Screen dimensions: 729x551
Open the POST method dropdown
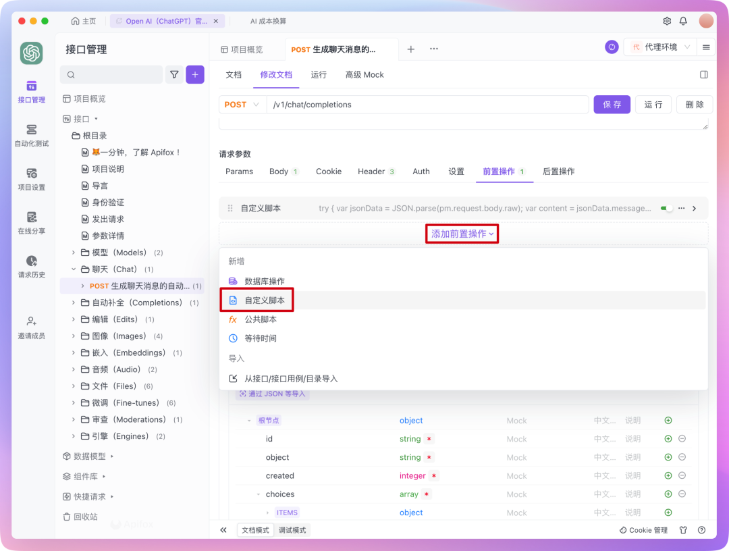(242, 105)
